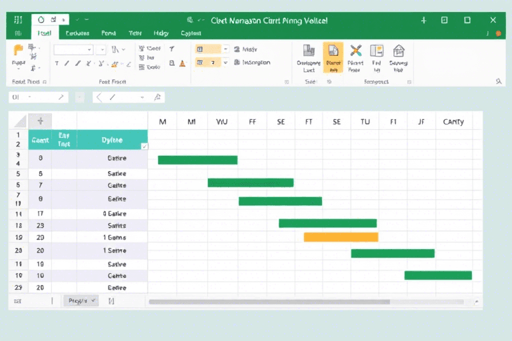512x341 pixels.
Task: Click the crossed tools ribbon icon
Action: tap(355, 51)
